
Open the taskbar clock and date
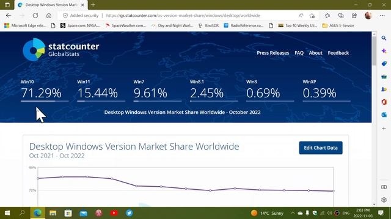(363, 213)
